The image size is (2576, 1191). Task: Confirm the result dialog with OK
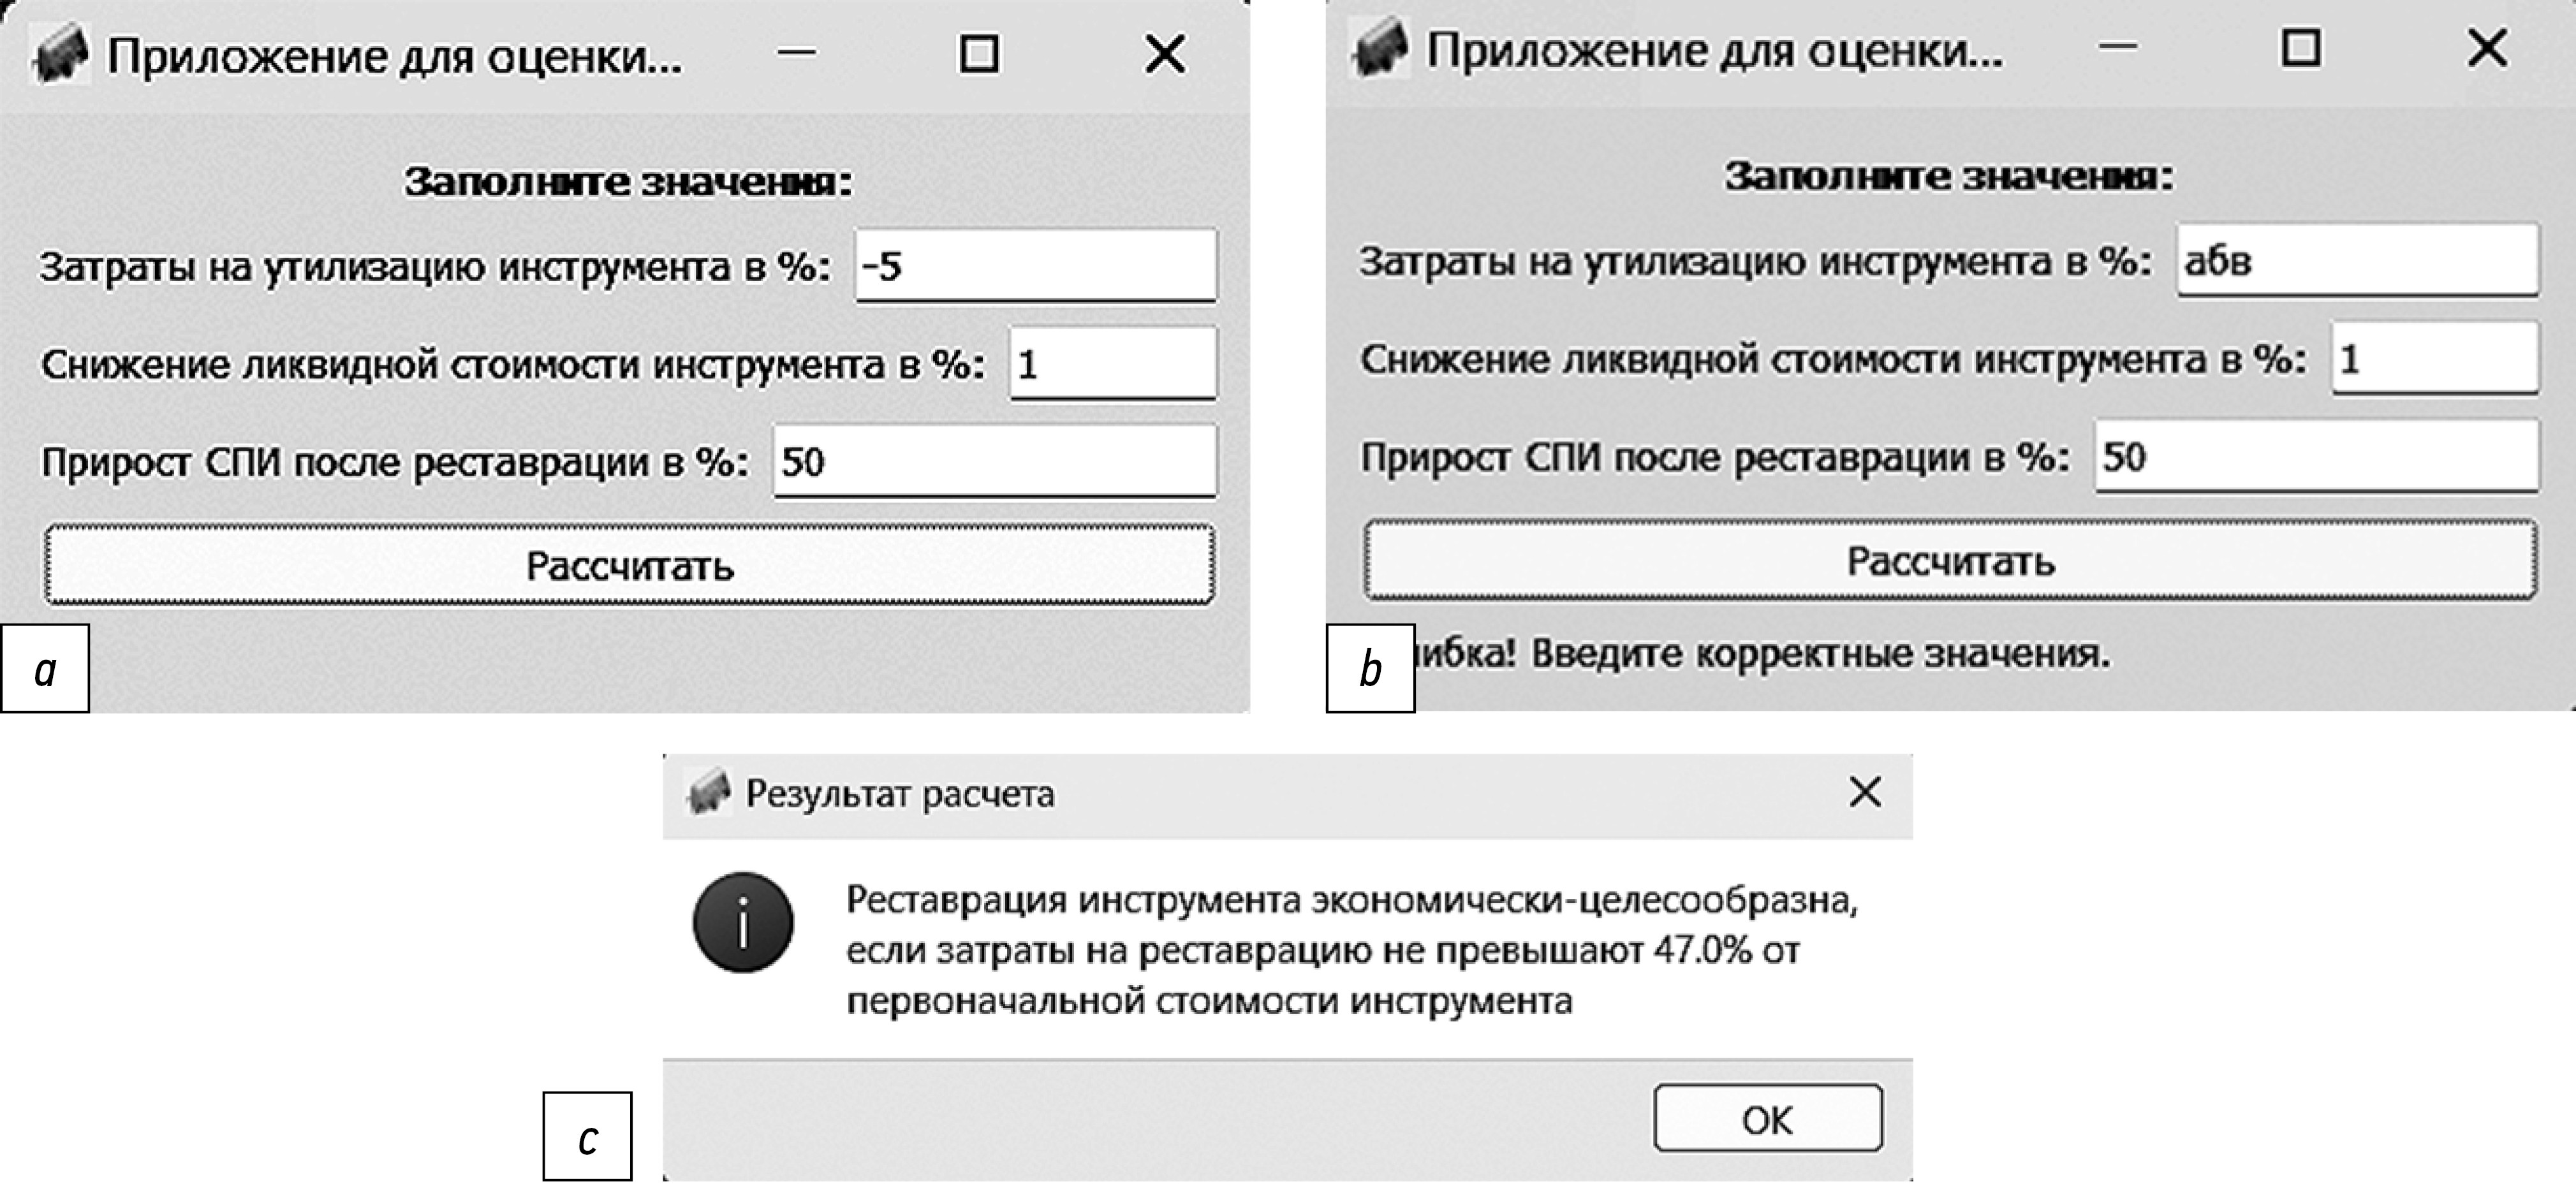point(1767,1119)
